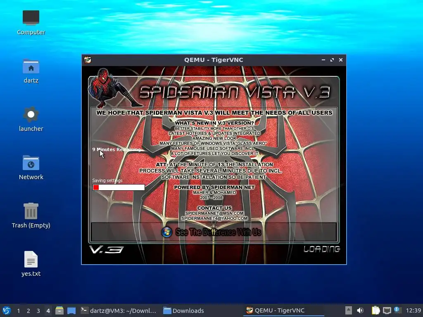Click the red Saving settings progress bar
423x317 pixels.
coord(119,187)
